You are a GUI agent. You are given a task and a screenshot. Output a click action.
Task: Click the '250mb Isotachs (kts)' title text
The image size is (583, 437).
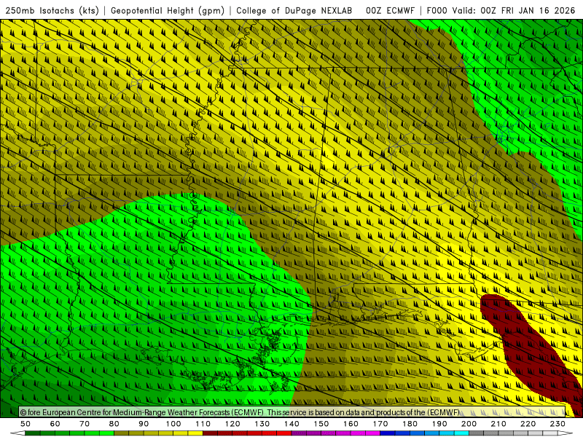coord(52,10)
